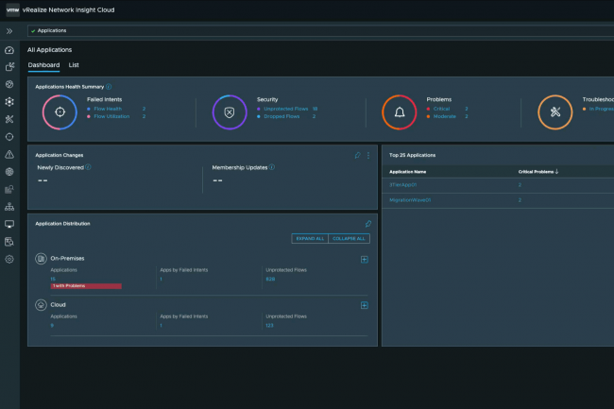Select the Dashboard tab

click(43, 65)
